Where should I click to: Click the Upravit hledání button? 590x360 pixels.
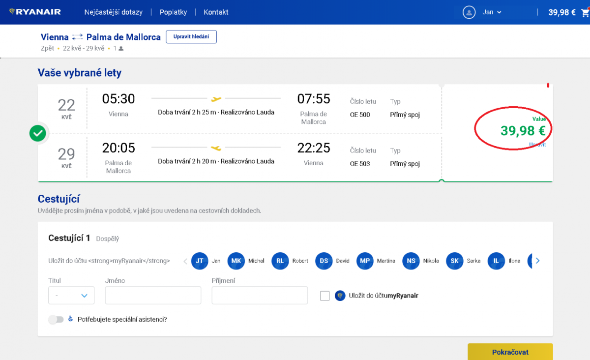coord(191,37)
